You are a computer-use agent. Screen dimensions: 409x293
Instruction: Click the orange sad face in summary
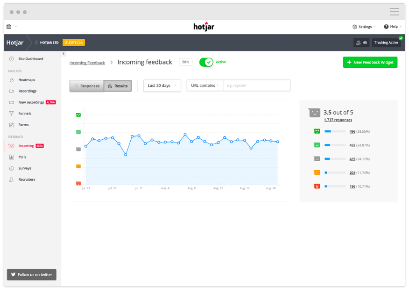click(317, 172)
